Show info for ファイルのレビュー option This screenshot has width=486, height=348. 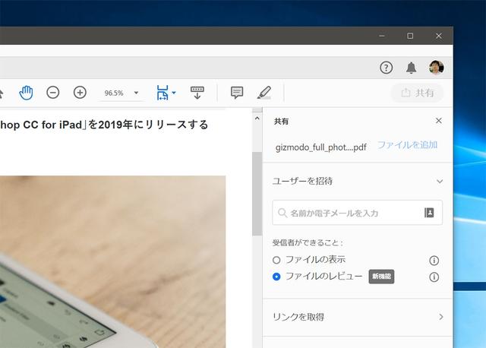click(434, 277)
